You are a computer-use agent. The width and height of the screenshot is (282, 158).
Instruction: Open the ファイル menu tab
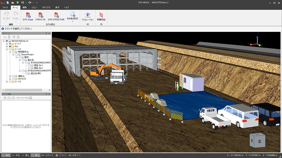(x=5, y=7)
